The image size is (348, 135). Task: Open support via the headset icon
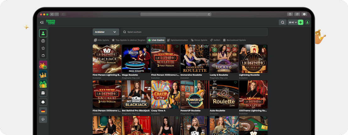click(x=43, y=119)
